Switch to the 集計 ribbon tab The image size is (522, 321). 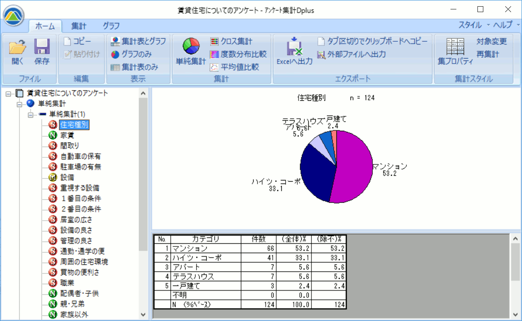pos(79,26)
